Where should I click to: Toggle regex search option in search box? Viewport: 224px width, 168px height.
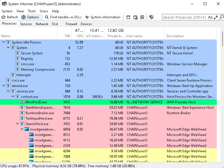point(216,17)
